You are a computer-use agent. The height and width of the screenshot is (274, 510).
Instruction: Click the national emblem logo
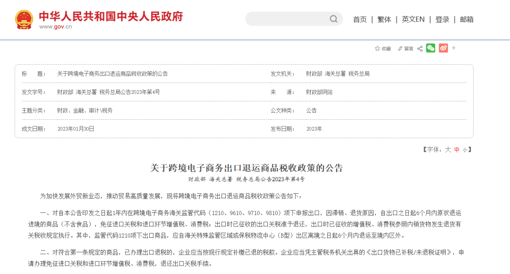(x=24, y=19)
